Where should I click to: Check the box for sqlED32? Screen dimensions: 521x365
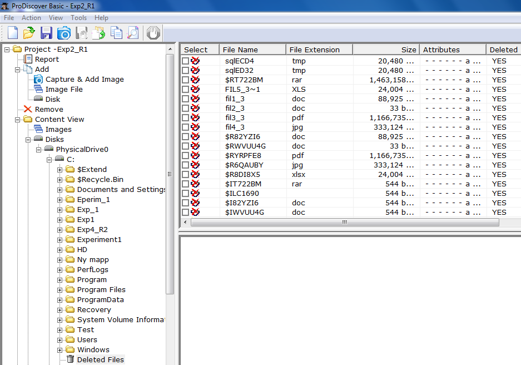[x=185, y=71]
